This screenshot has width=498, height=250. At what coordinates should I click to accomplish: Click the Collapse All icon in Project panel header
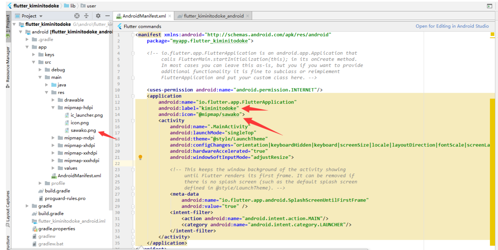click(x=86, y=16)
